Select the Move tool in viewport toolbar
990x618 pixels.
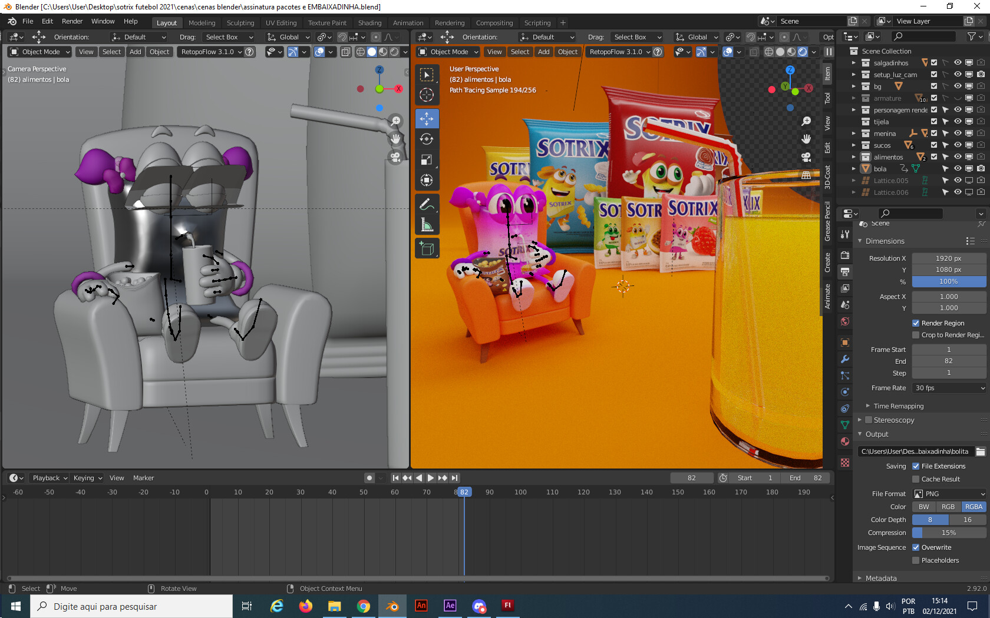(x=427, y=118)
